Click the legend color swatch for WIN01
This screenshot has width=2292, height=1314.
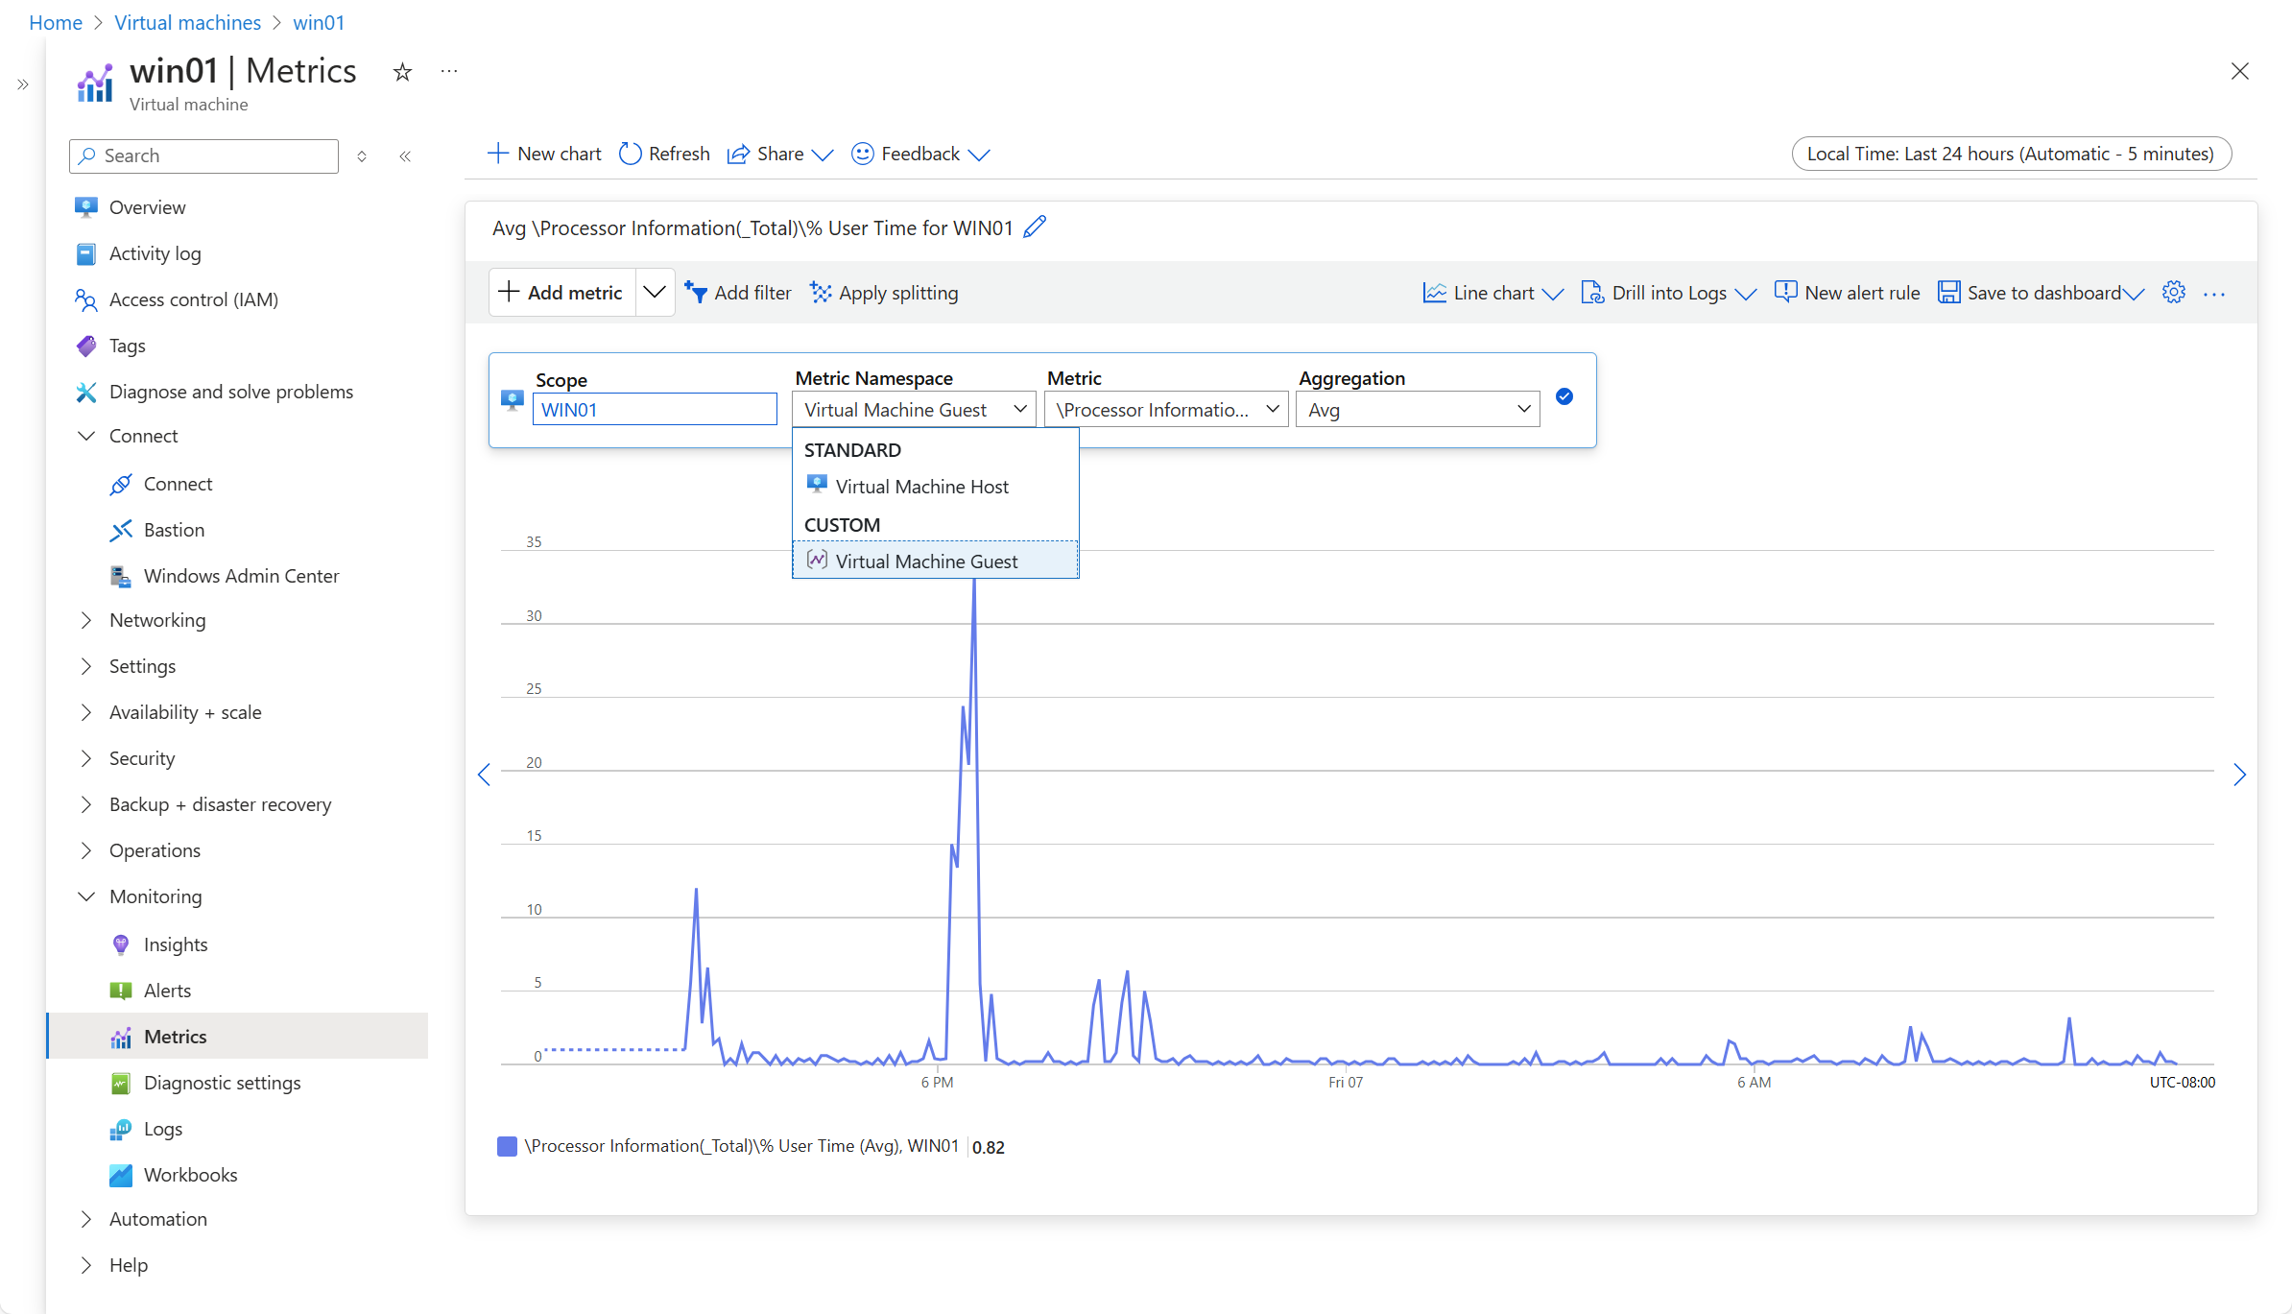point(507,1146)
